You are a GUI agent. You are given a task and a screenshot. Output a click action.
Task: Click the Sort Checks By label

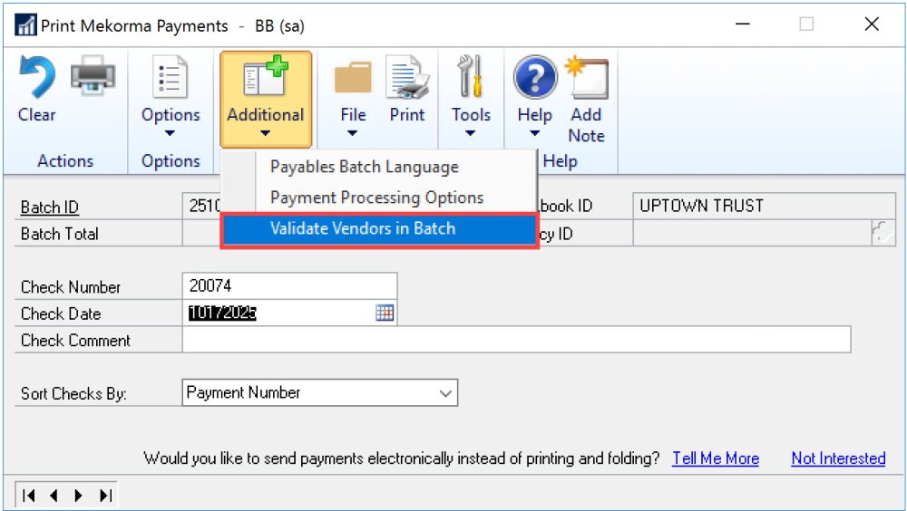(73, 393)
